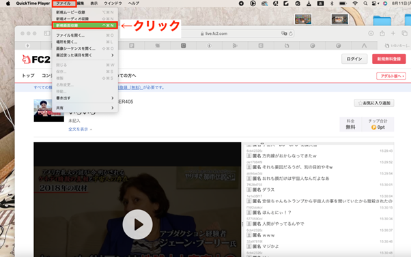Click the Siri icon in menu bar
The width and height of the screenshot is (411, 257).
[385, 3]
